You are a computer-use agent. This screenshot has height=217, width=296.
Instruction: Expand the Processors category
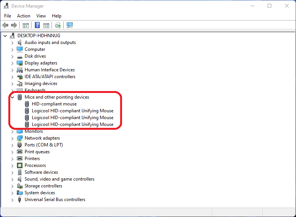tap(12, 166)
